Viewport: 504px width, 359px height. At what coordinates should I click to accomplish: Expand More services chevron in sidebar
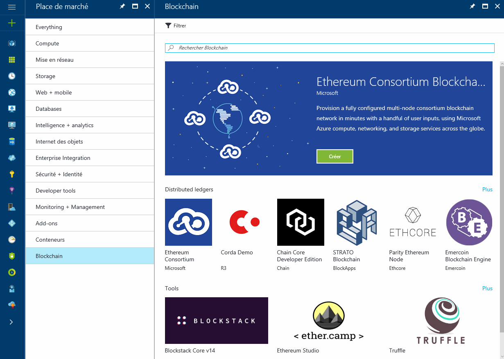pos(11,322)
